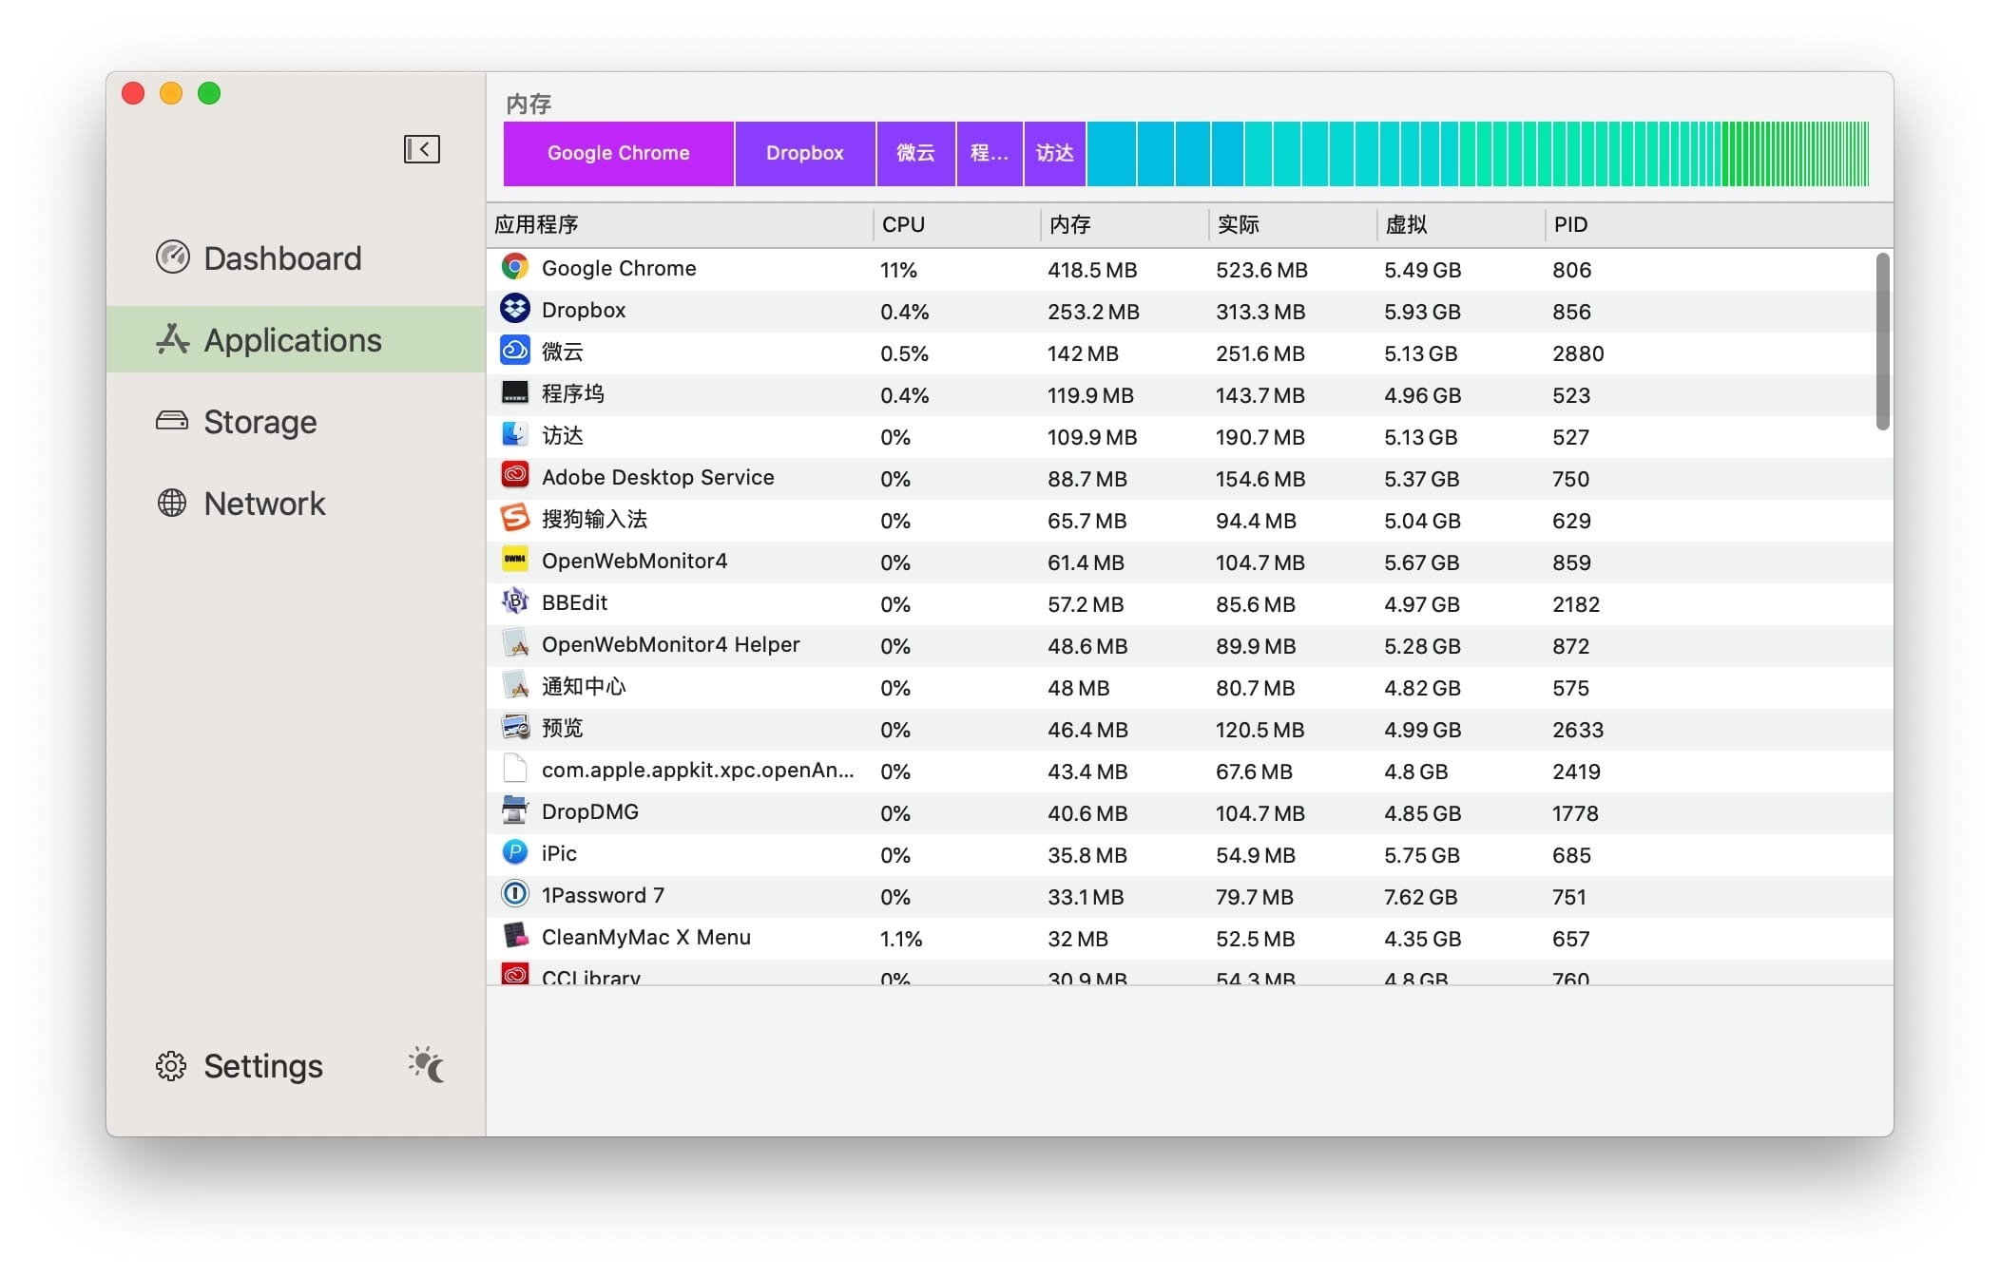The height and width of the screenshot is (1277, 2000).
Task: Go to the Network section
Action: [263, 504]
